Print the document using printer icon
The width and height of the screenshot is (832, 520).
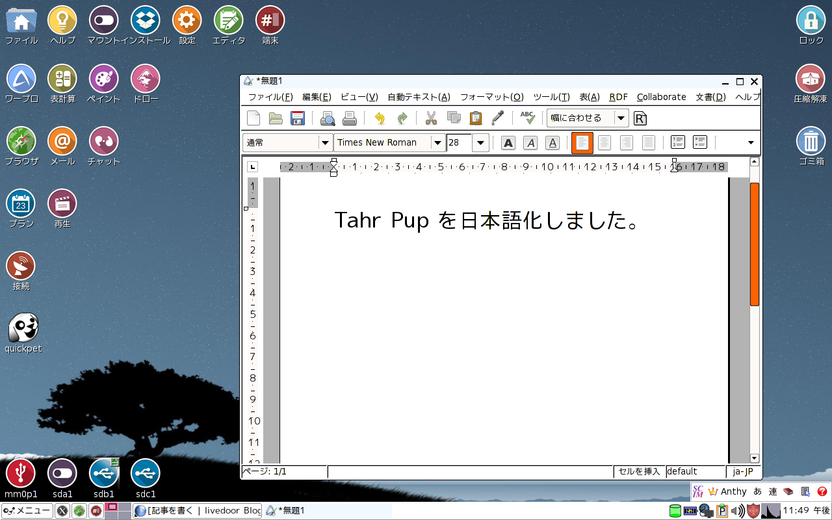click(350, 118)
